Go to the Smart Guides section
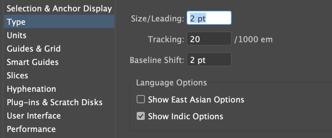 [33, 62]
